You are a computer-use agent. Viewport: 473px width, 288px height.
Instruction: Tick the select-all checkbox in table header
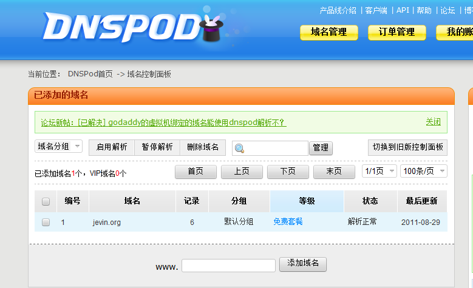tap(46, 201)
